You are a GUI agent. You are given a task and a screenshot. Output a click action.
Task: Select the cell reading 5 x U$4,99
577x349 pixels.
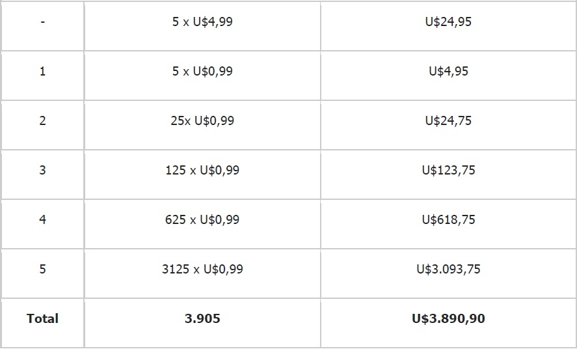point(202,22)
